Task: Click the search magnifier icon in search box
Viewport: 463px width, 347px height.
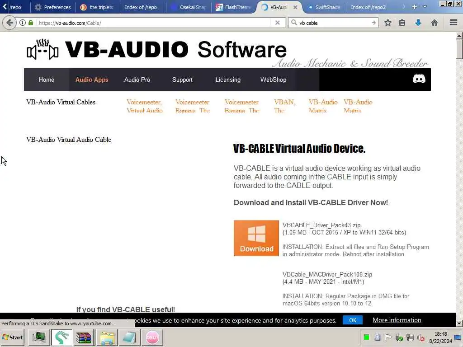Action: click(x=294, y=23)
